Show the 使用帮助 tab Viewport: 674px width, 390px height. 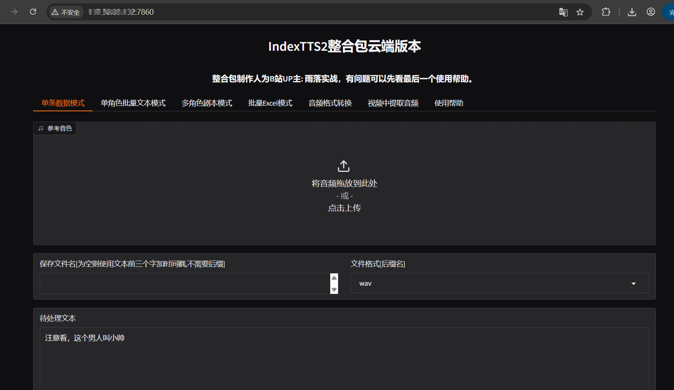click(449, 103)
